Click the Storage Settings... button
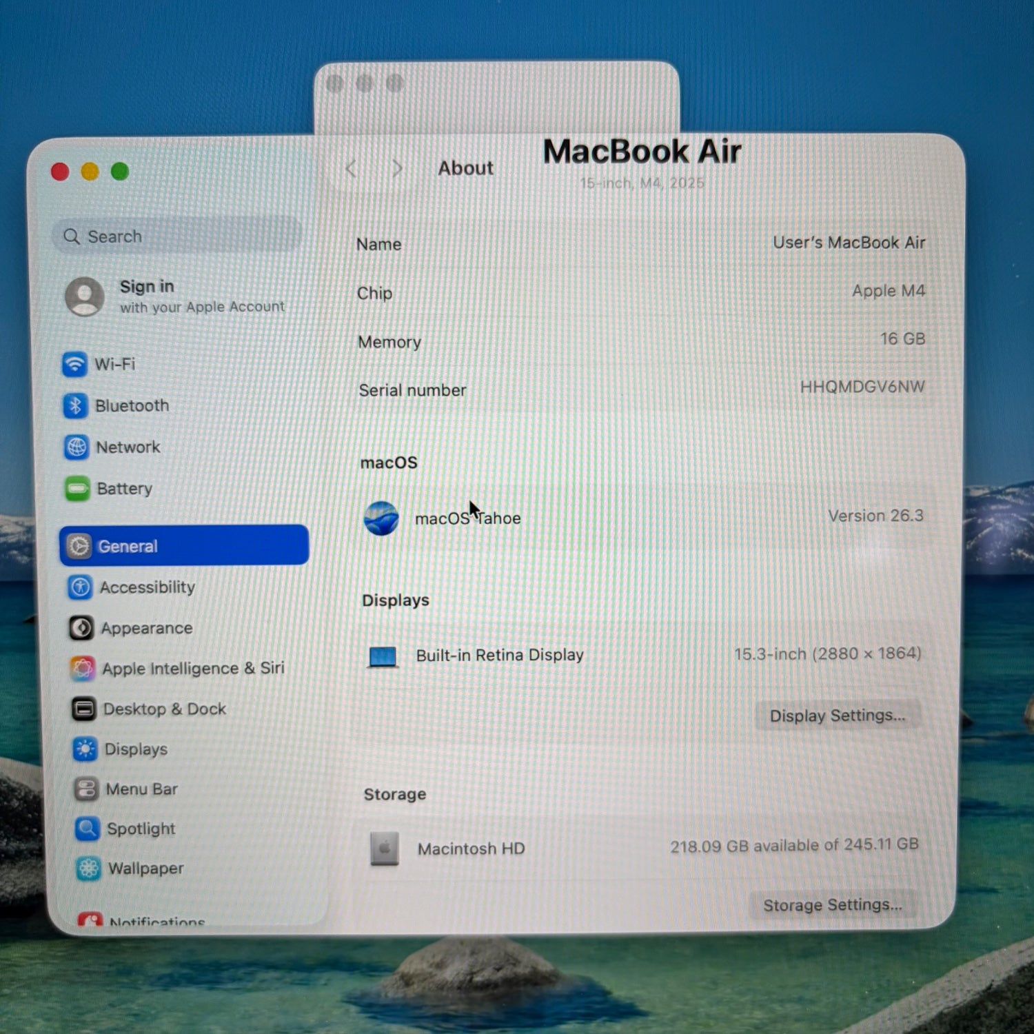 [833, 904]
